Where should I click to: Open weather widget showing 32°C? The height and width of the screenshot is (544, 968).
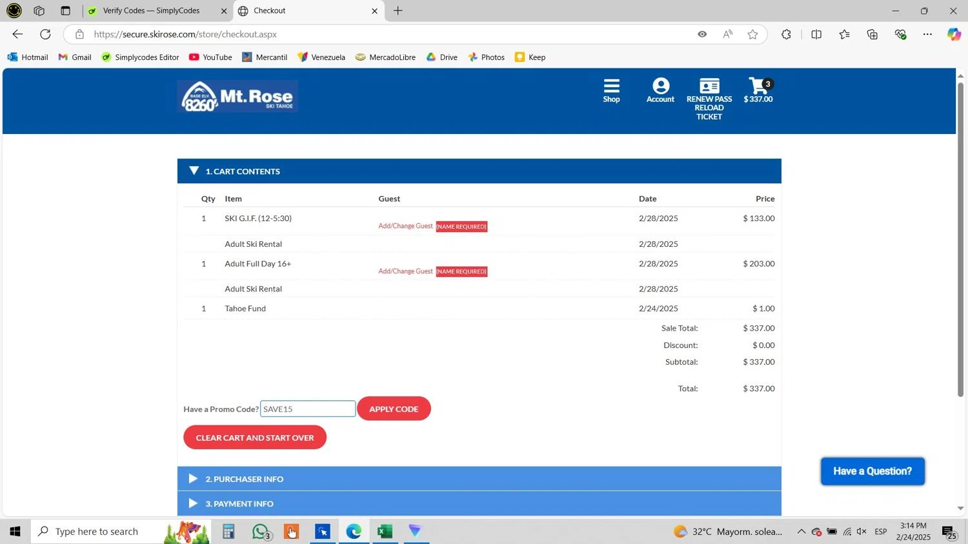pyautogui.click(x=728, y=532)
